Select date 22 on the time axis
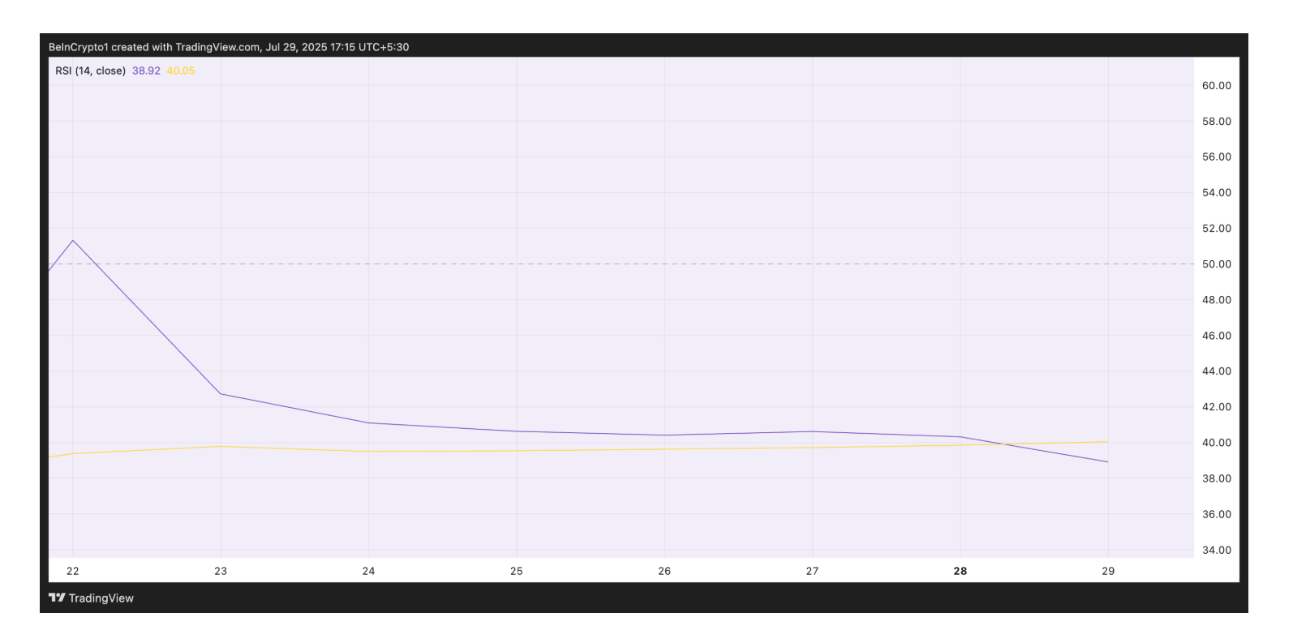 point(73,571)
